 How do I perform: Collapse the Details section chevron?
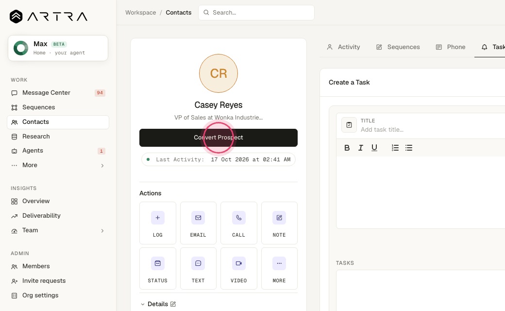point(143,304)
